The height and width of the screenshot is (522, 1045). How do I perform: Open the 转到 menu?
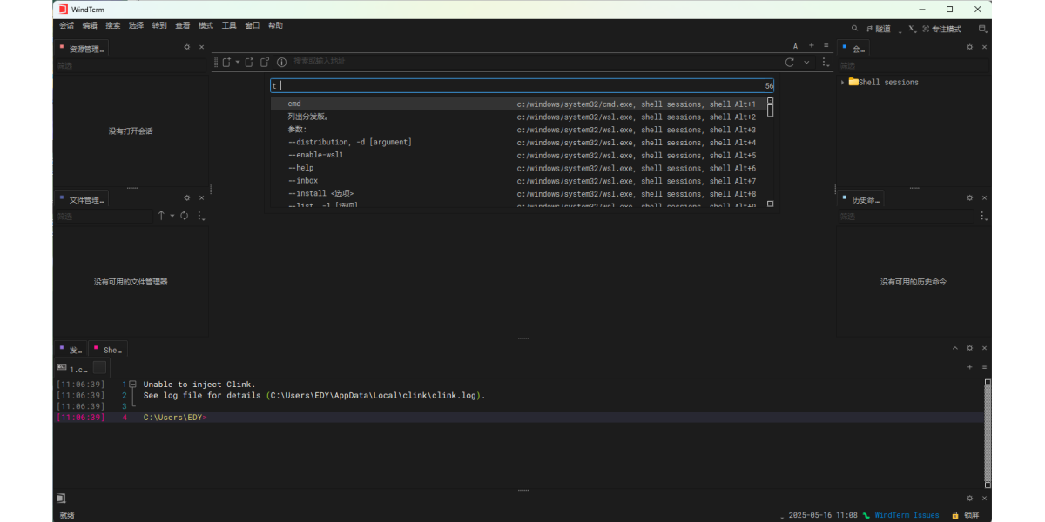click(x=159, y=26)
